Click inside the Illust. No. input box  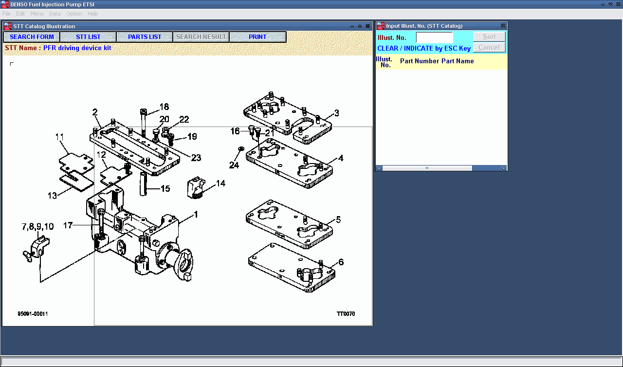tap(434, 37)
